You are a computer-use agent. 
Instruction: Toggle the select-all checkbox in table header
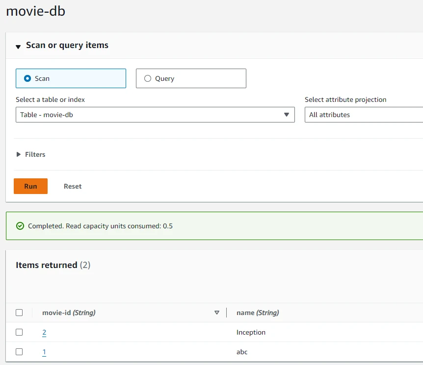[x=19, y=313]
